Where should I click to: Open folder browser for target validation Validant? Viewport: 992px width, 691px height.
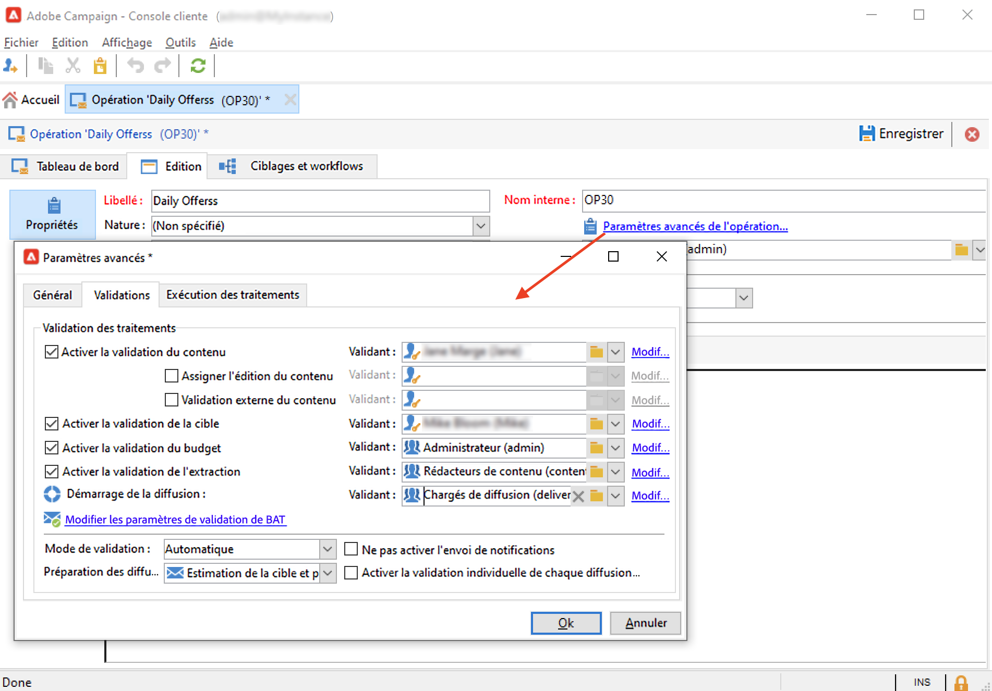click(596, 424)
